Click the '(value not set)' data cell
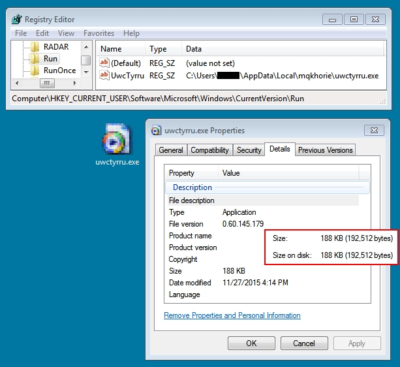Image resolution: width=400 pixels, height=367 pixels. [210, 63]
